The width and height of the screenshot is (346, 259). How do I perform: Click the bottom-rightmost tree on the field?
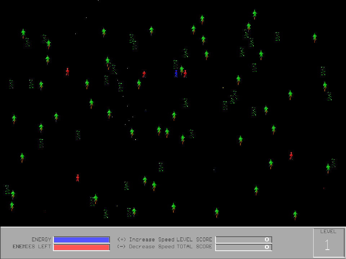(295, 215)
